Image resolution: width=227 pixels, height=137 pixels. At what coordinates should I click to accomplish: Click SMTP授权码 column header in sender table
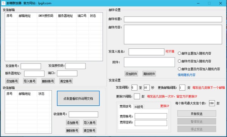click(x=47, y=16)
